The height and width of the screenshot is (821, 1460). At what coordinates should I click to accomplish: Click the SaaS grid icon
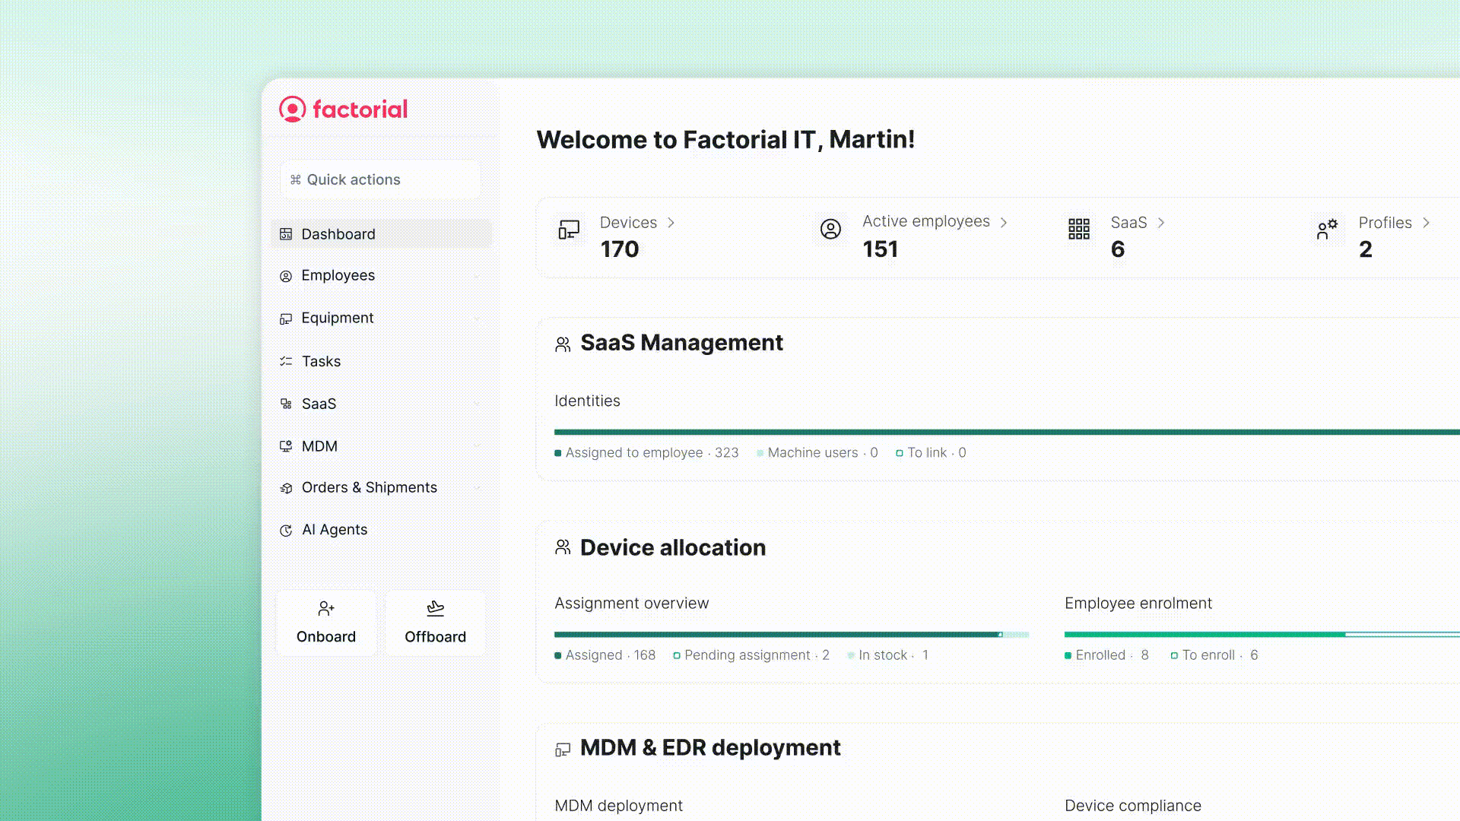click(x=1078, y=229)
